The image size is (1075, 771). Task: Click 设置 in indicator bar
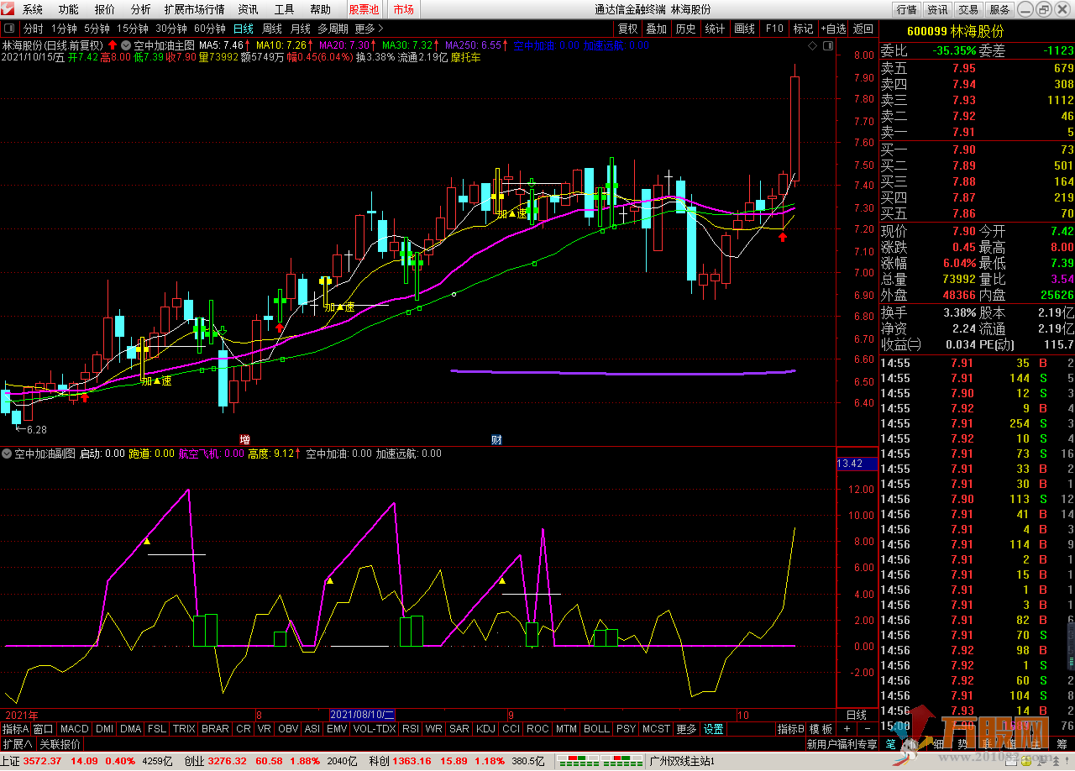[x=714, y=729]
